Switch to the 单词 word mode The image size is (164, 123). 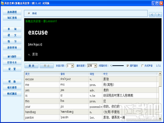12,29
